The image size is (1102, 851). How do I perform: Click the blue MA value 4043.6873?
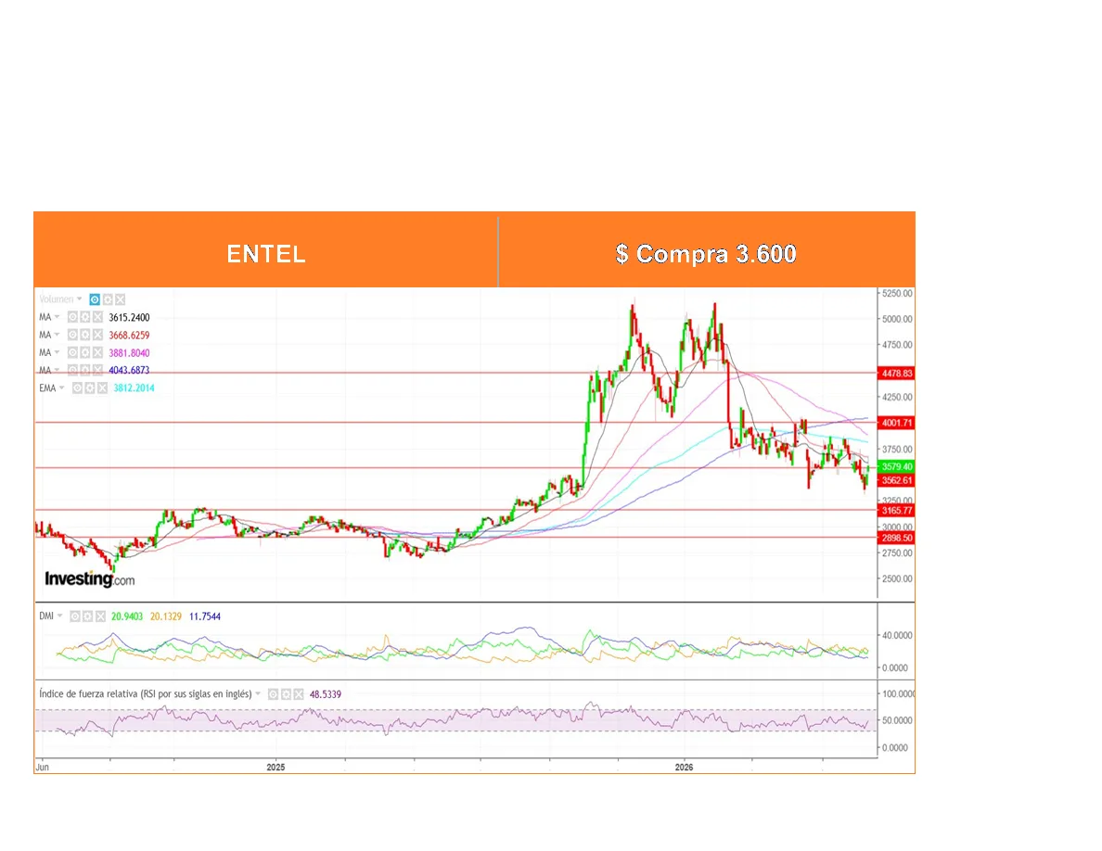[129, 370]
